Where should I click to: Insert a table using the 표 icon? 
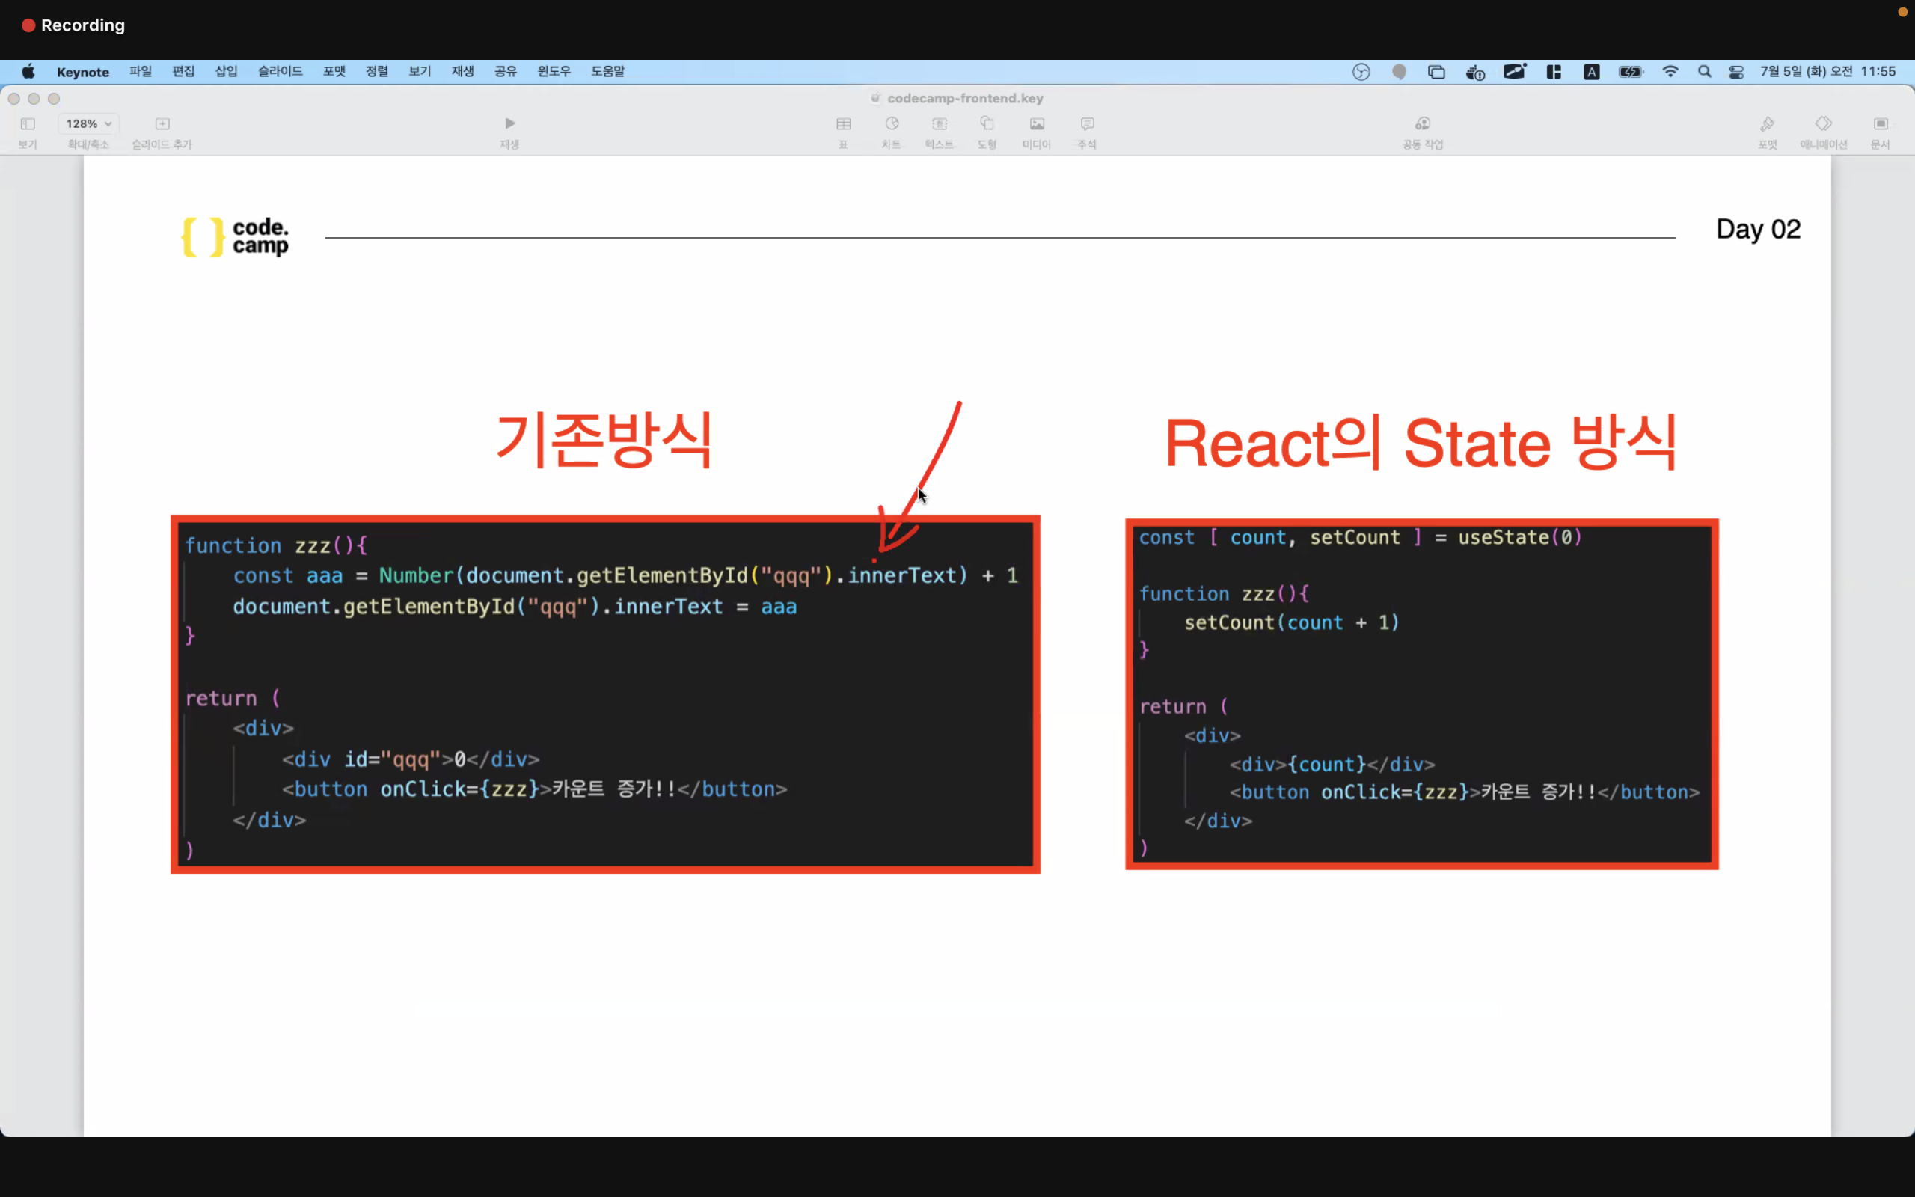[844, 131]
